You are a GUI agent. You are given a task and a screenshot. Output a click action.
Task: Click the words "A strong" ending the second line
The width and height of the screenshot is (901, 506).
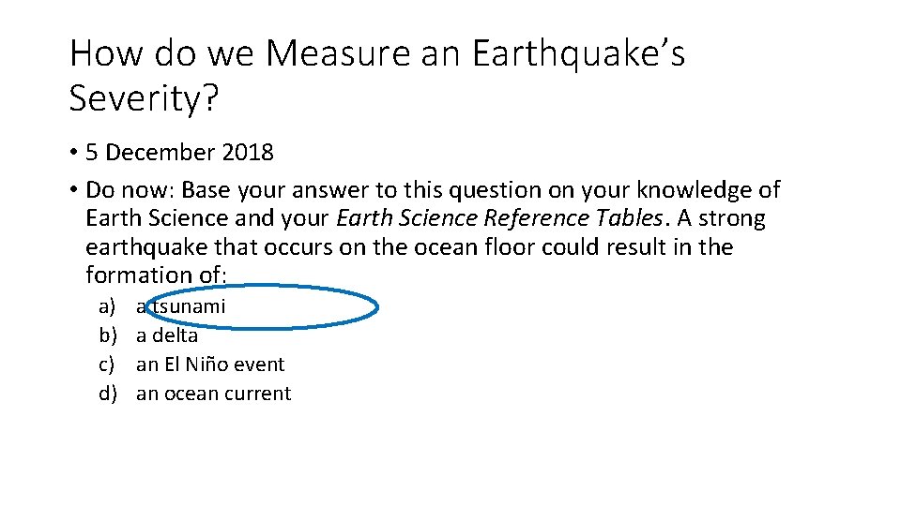point(721,218)
